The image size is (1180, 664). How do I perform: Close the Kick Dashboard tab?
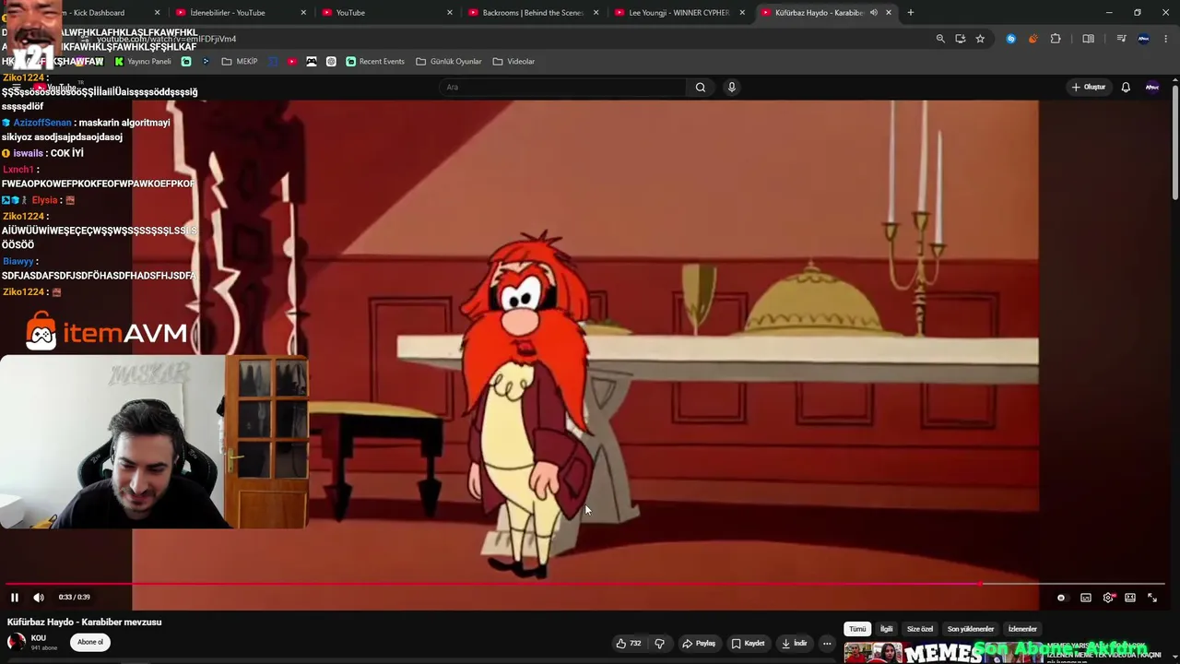(157, 13)
